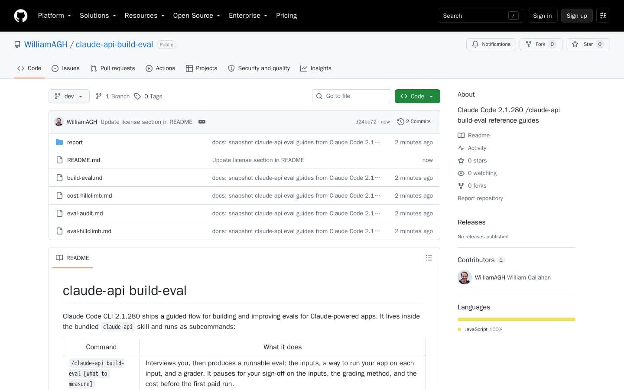Open JavaScript 100% language link
The height and width of the screenshot is (390, 624).
tap(480, 329)
